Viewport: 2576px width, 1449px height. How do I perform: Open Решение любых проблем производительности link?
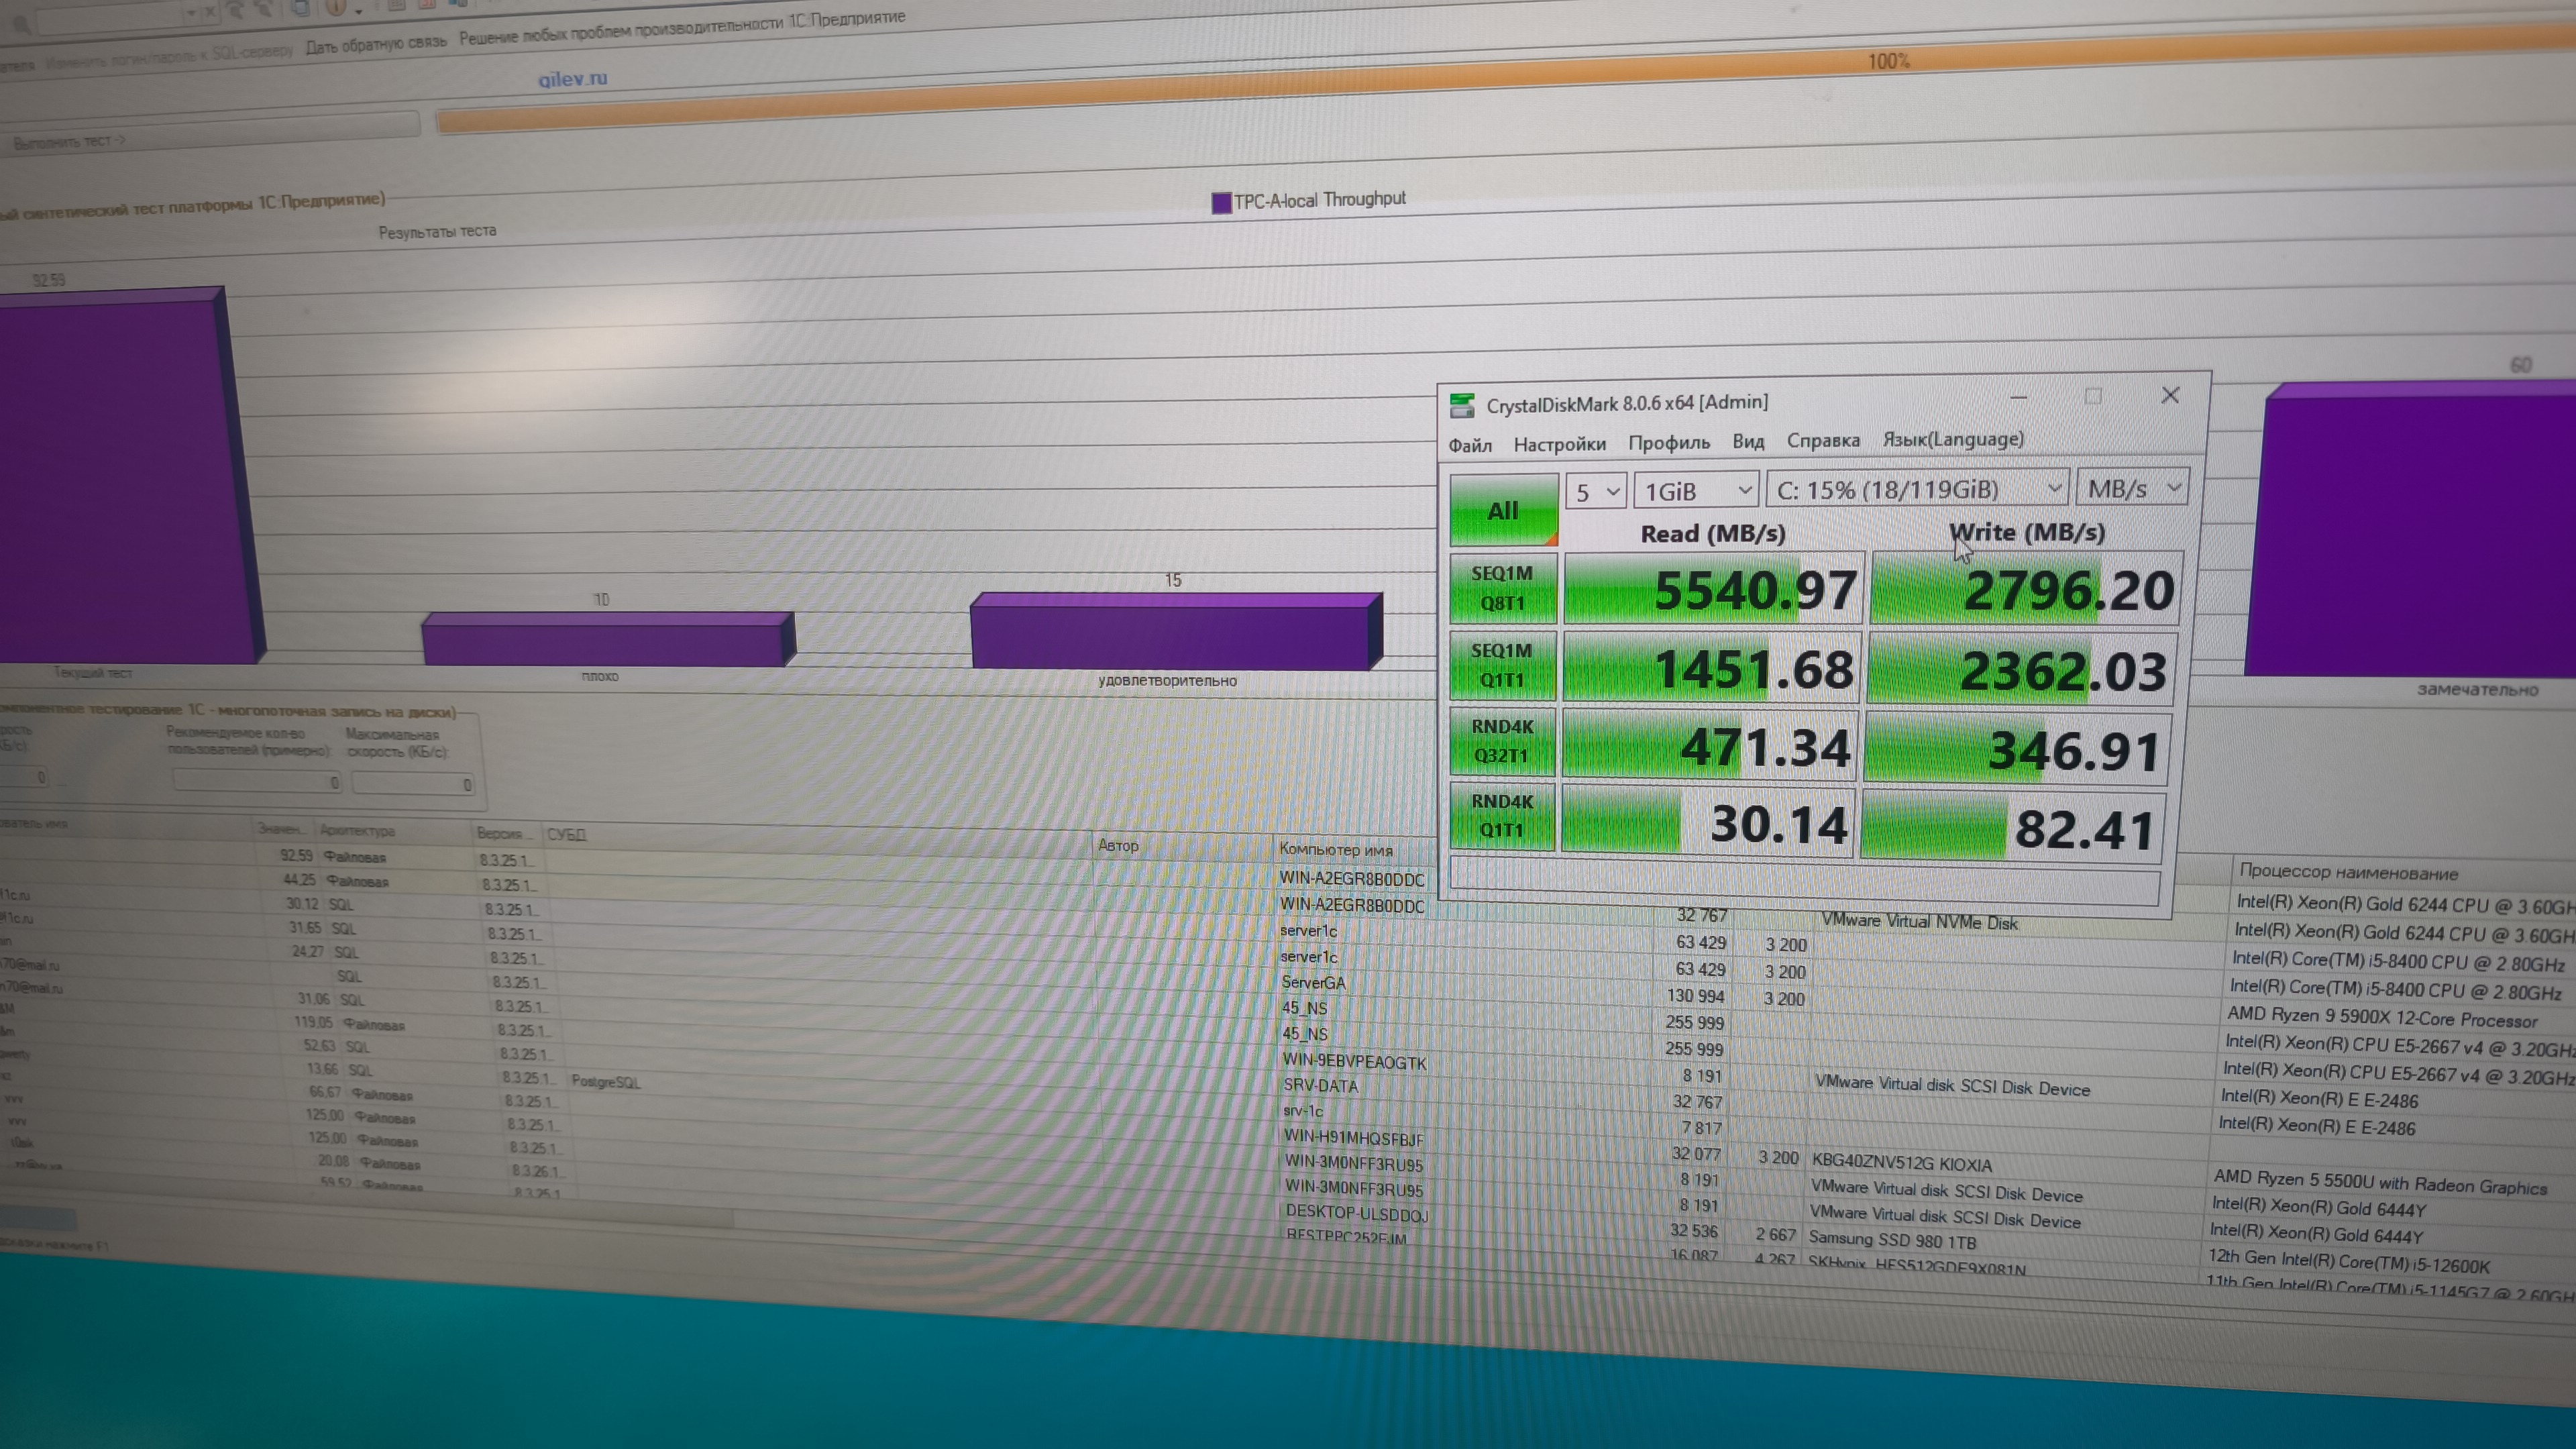click(682, 28)
